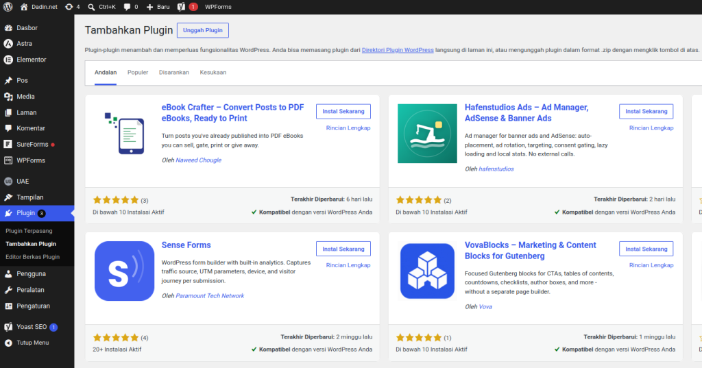Open the eBook Crafter plugin title
Screen dimensions: 702x368
click(233, 113)
